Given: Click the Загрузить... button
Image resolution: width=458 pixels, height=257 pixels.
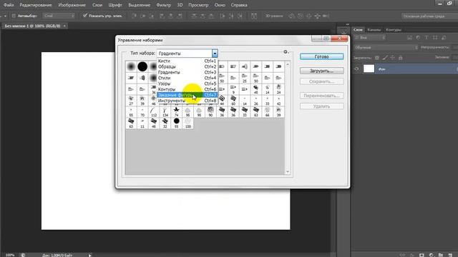Looking at the screenshot, I should point(321,71).
